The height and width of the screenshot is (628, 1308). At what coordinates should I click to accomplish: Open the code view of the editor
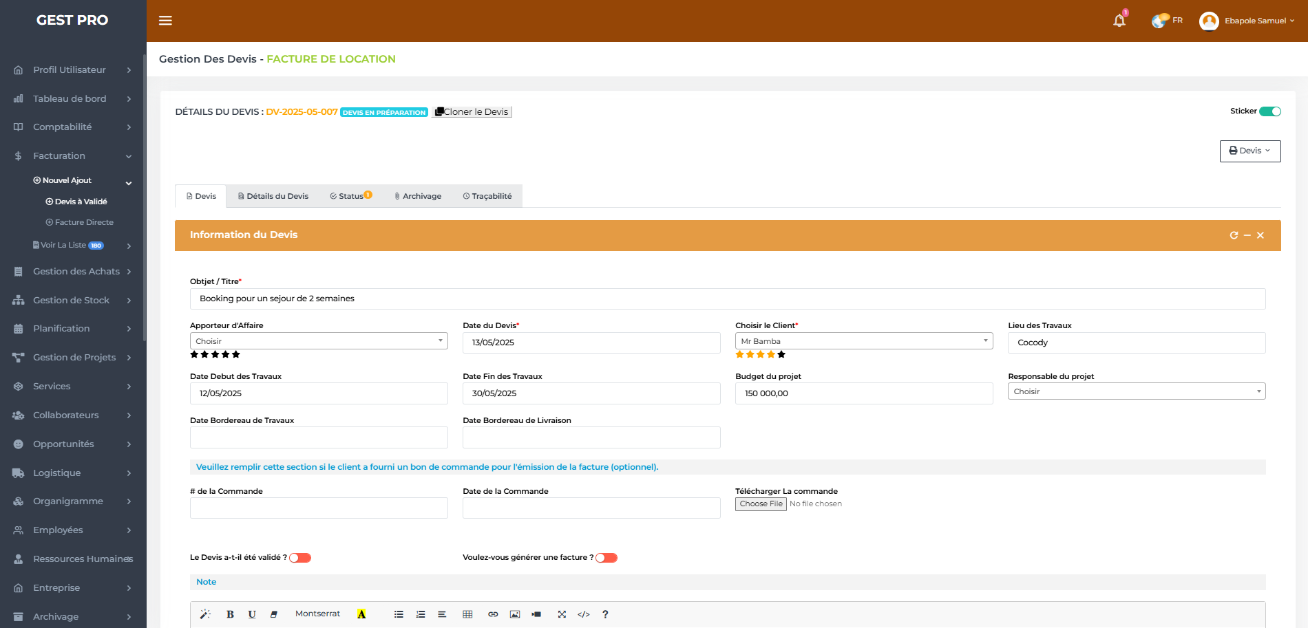click(584, 614)
